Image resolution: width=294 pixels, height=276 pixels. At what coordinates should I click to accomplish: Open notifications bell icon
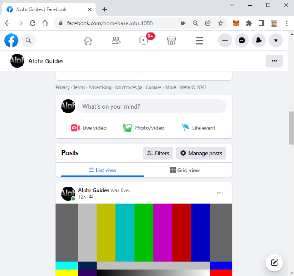click(x=259, y=40)
